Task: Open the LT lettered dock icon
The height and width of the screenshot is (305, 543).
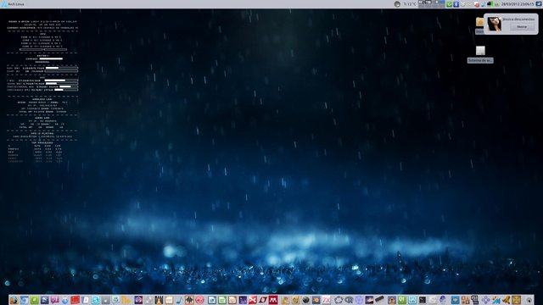Action: coord(263,300)
